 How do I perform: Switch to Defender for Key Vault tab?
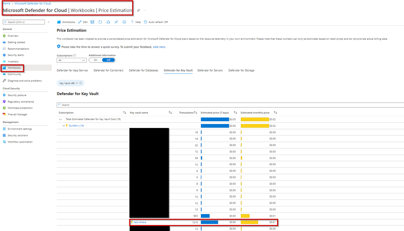click(x=178, y=70)
